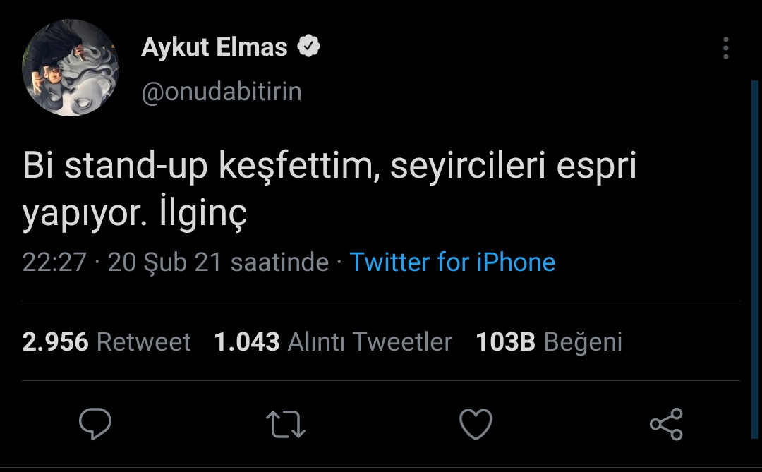This screenshot has height=472, width=762.
Task: Retweet using the retweet arrows icon
Action: 286,424
